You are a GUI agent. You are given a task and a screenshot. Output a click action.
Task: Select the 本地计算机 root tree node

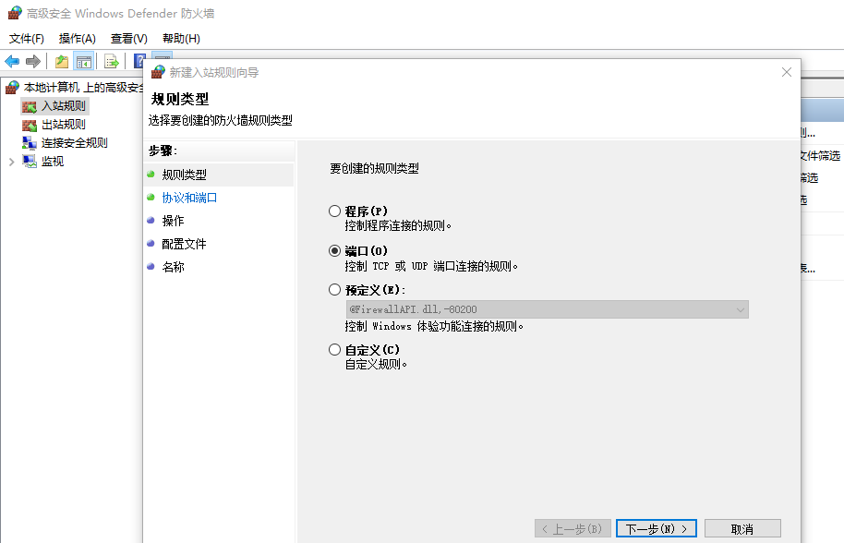pyautogui.click(x=83, y=87)
